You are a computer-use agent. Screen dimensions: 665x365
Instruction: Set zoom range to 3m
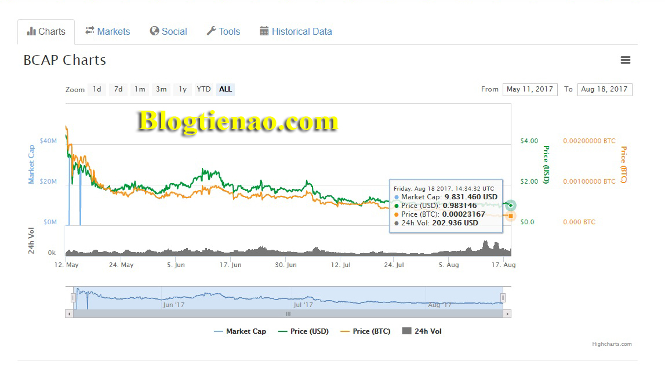click(161, 89)
